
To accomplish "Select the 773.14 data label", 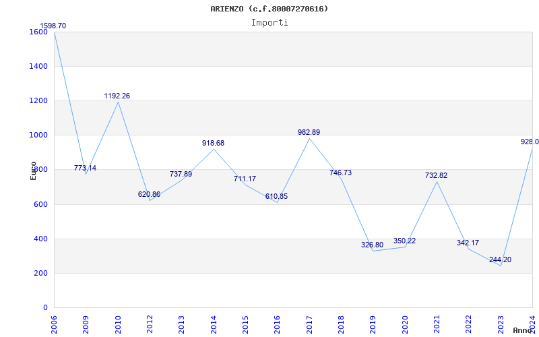I will [x=86, y=168].
